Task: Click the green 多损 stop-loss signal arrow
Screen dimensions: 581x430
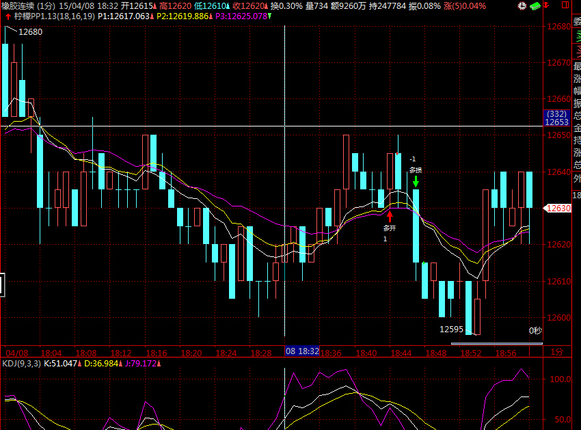Action: [x=416, y=182]
